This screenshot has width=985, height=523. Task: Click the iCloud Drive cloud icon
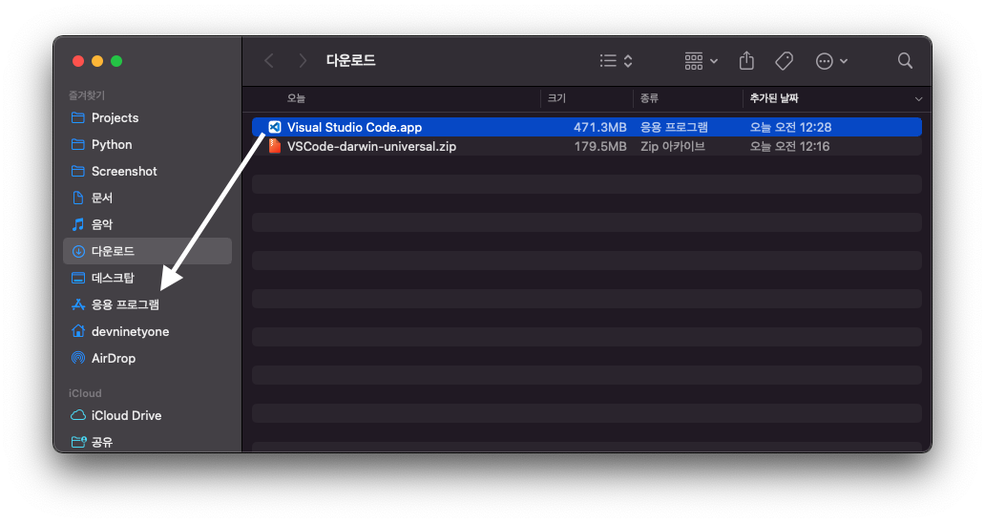click(78, 416)
